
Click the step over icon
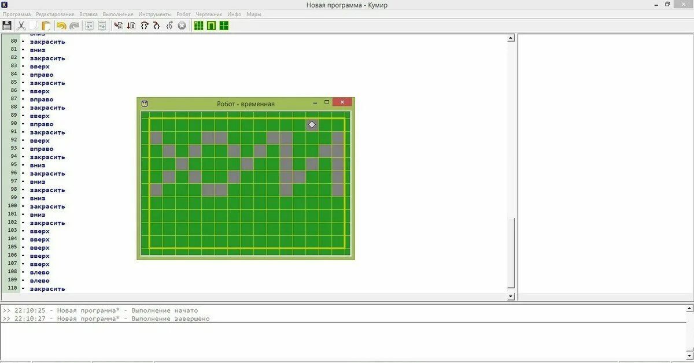coord(144,25)
